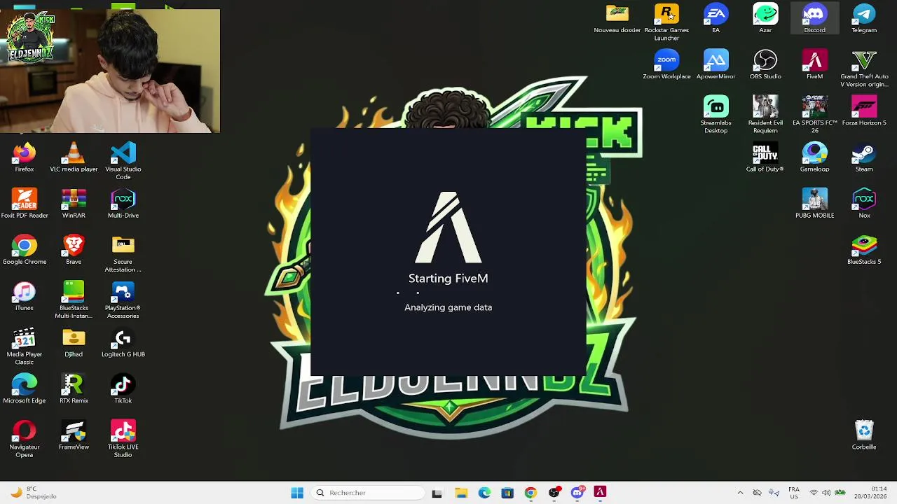The image size is (897, 504).
Task: Open FiveM desktop shortcut
Action: point(814,65)
